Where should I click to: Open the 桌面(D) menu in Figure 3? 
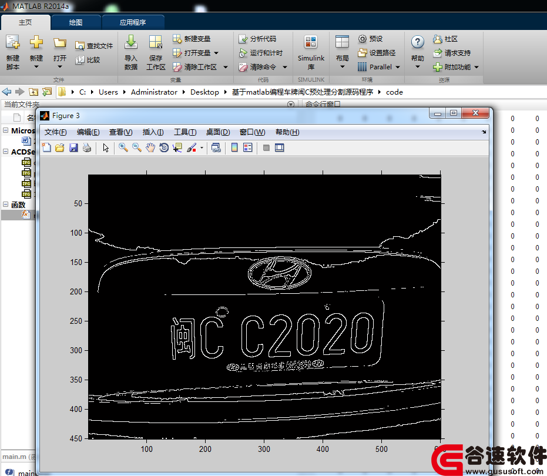(x=218, y=132)
